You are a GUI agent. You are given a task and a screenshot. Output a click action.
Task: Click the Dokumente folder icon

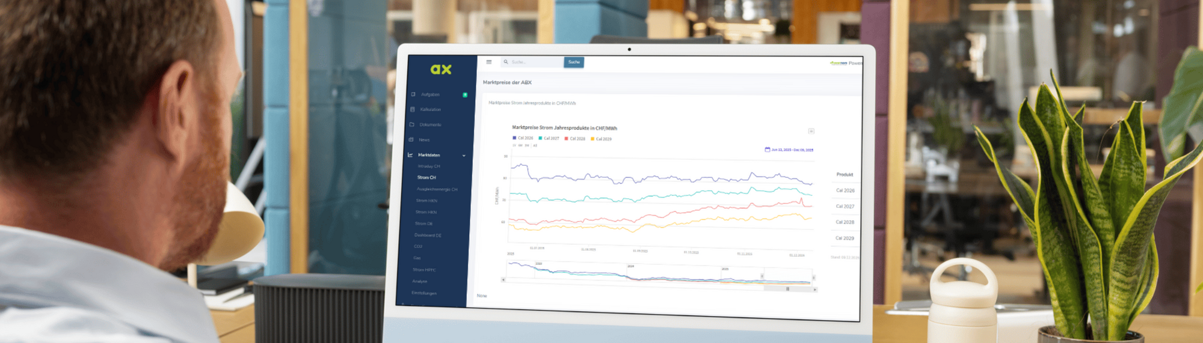pos(412,124)
